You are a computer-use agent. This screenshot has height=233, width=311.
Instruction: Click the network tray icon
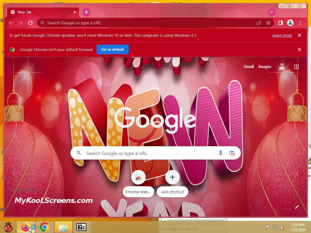tap(275, 227)
